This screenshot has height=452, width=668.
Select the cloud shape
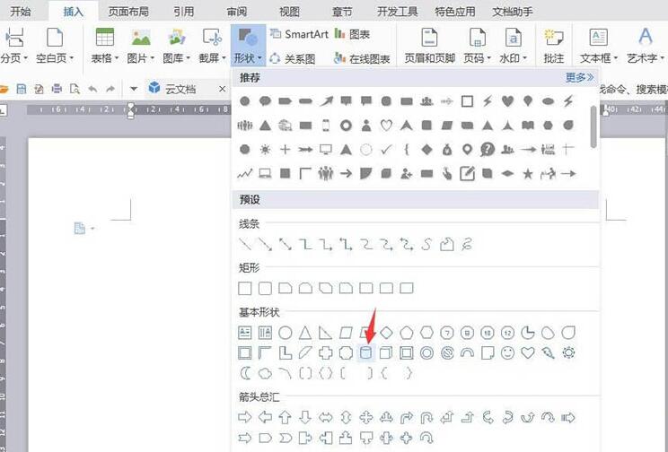(265, 373)
